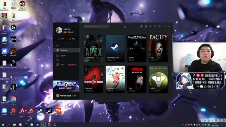Open the Windows Start button
Viewport: 226px width, 127px height.
point(3,124)
